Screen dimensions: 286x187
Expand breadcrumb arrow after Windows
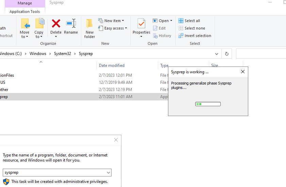[x=50, y=54]
